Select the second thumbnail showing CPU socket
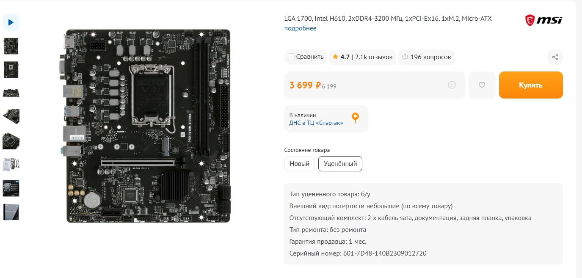Screen dimensions: 582x278 point(11,70)
